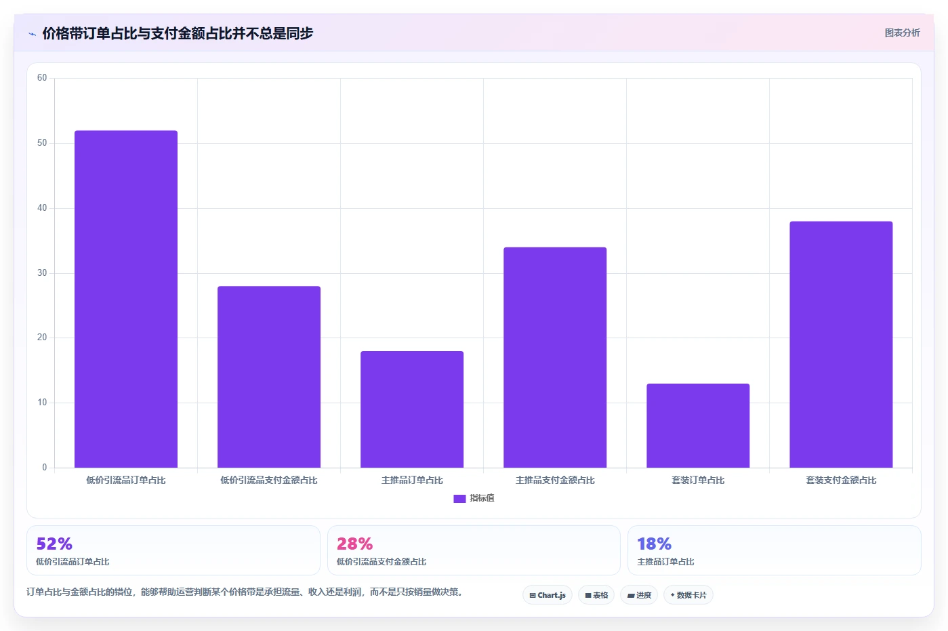Click the 低价引流品订单占比 axis label
Image resolution: width=948 pixels, height=631 pixels.
click(x=126, y=480)
